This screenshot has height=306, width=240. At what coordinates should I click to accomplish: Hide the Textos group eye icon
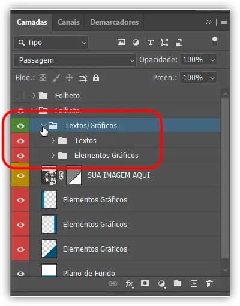20,141
